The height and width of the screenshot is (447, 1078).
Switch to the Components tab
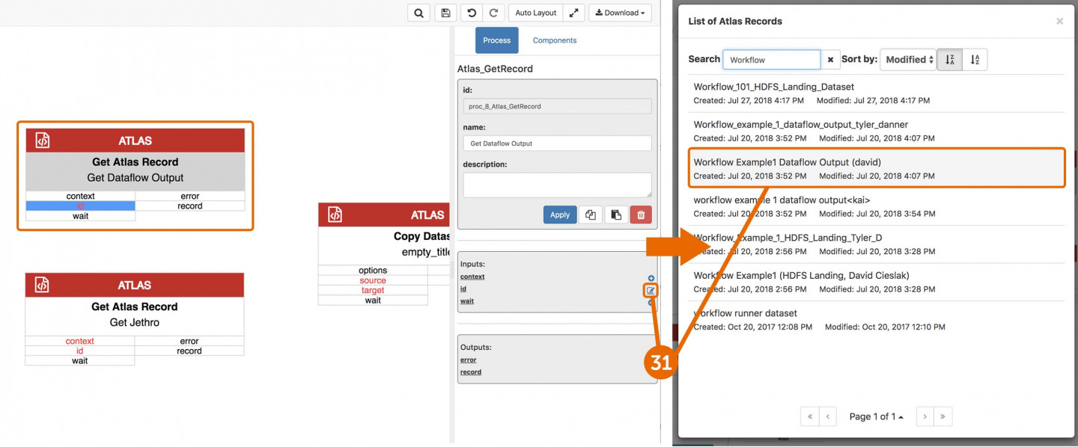pyautogui.click(x=555, y=40)
